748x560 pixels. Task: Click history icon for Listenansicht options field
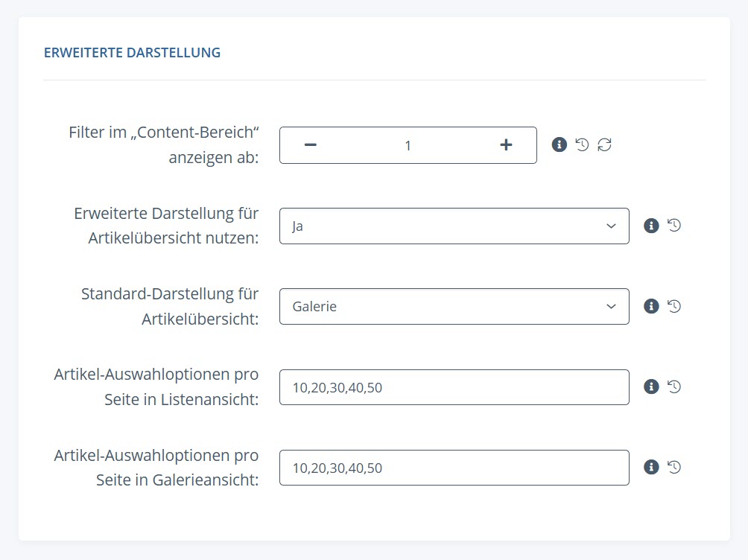pos(674,386)
